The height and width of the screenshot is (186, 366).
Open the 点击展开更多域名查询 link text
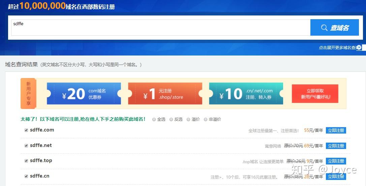338,47
